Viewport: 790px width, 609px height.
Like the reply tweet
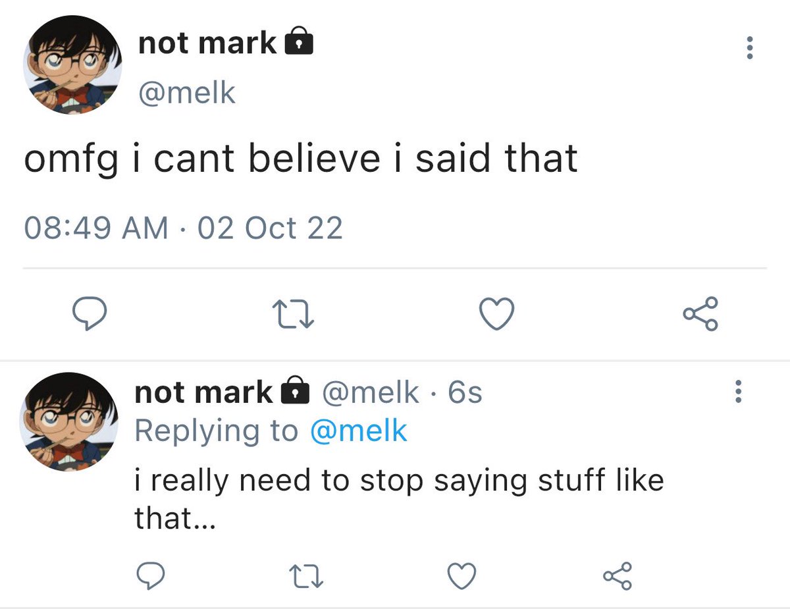coord(461,577)
